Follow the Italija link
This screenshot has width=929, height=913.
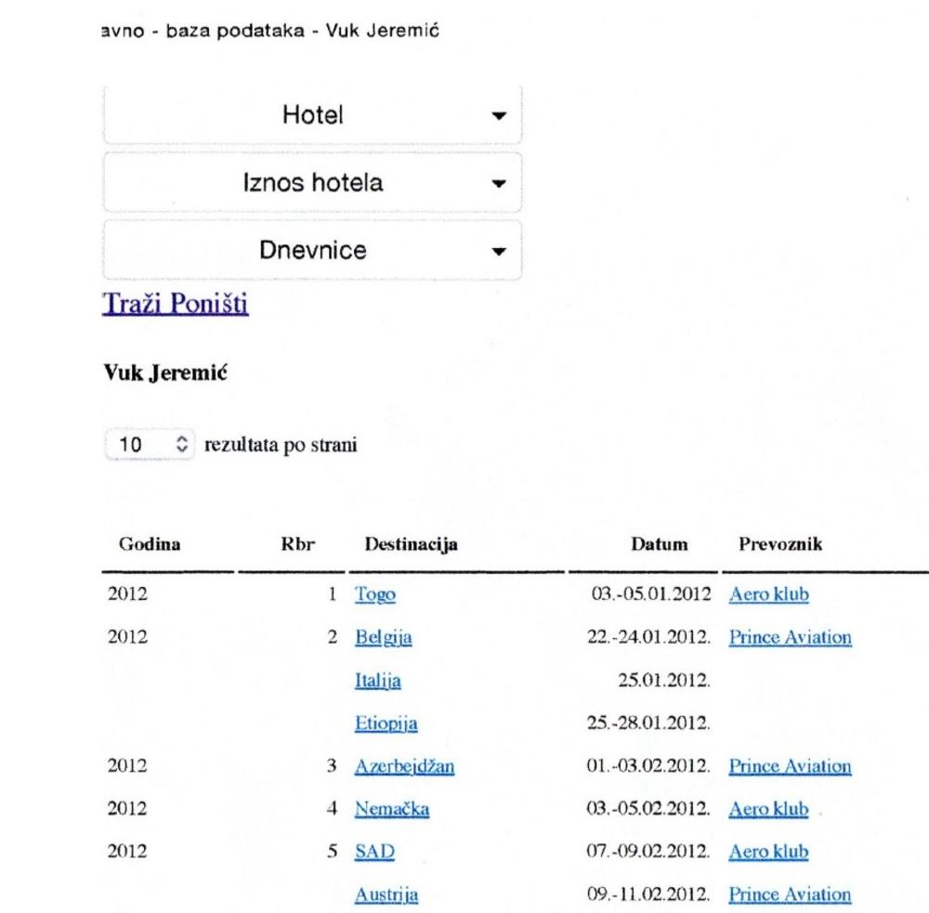coord(378,681)
